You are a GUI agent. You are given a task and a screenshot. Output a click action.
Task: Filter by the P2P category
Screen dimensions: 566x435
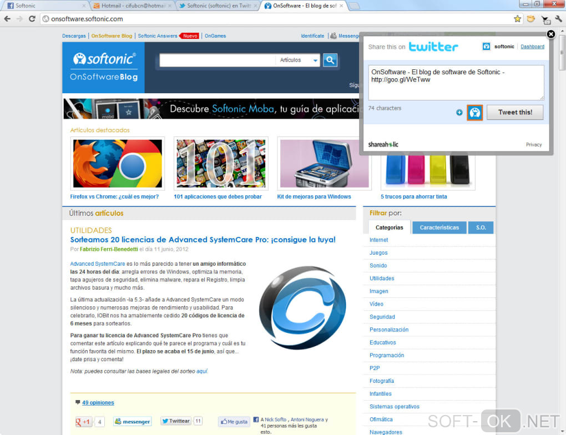coord(375,368)
